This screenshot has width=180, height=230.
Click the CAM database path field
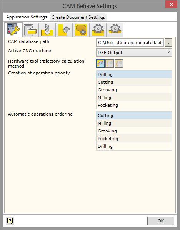[x=130, y=43]
